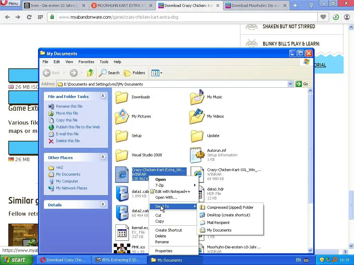This screenshot has width=354, height=265.
Task: Click the Search toolbar button
Action: pyautogui.click(x=110, y=73)
